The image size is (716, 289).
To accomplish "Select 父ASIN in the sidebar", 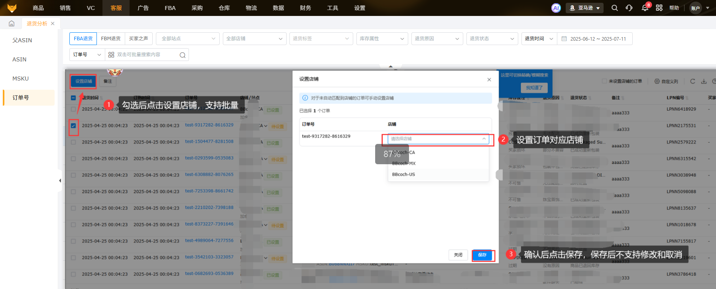I will click(22, 40).
